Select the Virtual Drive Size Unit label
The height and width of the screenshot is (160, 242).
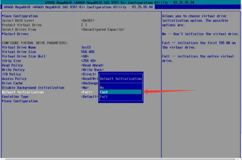(24, 57)
